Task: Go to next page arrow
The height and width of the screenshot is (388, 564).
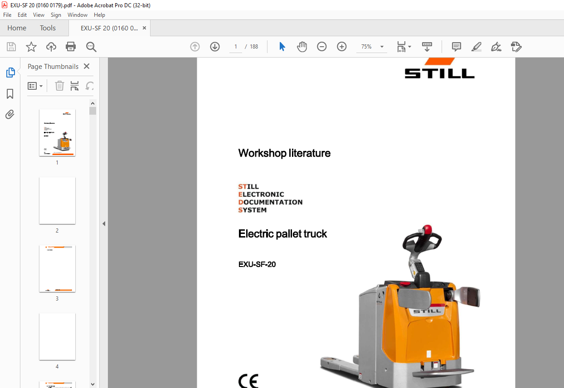Action: [215, 47]
